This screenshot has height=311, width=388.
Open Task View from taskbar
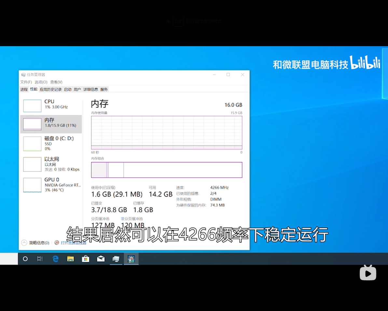pos(40,259)
